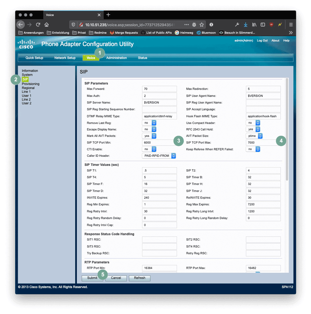
Task: Open the Anwendungen bookmarks folder
Action: pyautogui.click(x=31, y=33)
